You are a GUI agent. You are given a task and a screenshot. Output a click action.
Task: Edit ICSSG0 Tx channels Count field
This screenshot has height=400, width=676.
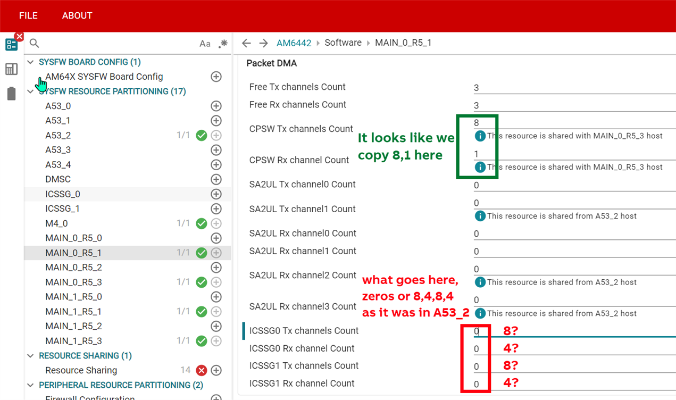[x=574, y=331]
